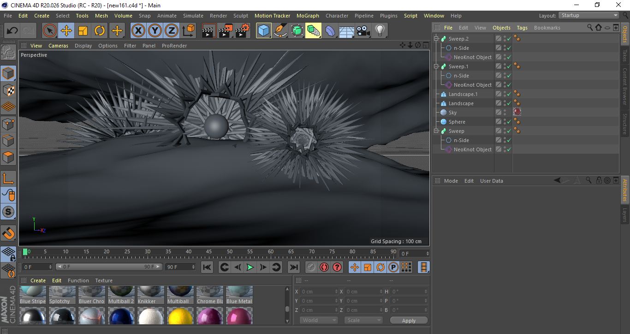The image size is (630, 334).
Task: Click X position field stepper
Action: [x=336, y=292]
